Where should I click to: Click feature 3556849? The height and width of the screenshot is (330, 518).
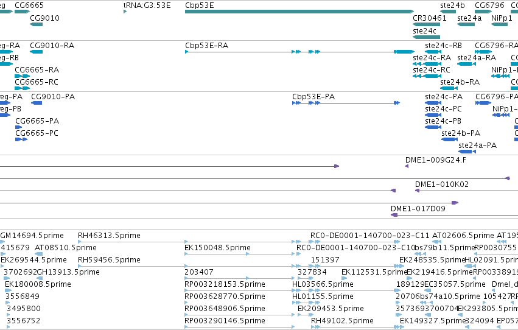[x=7, y=303]
